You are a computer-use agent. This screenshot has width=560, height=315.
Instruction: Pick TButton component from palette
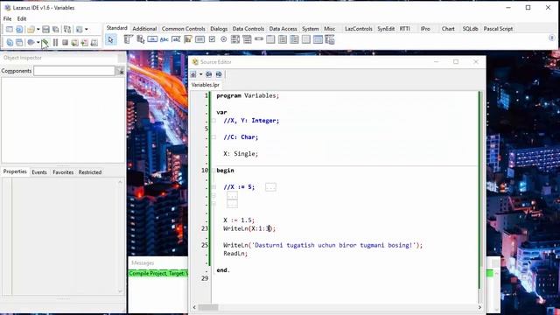click(x=152, y=39)
